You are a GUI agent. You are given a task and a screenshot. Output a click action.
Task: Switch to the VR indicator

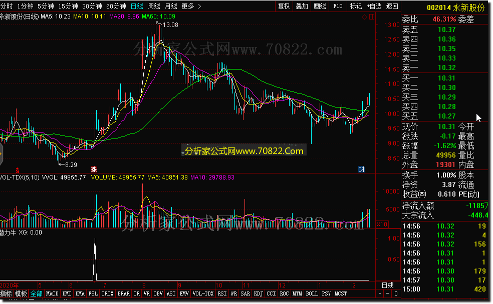[147, 293]
